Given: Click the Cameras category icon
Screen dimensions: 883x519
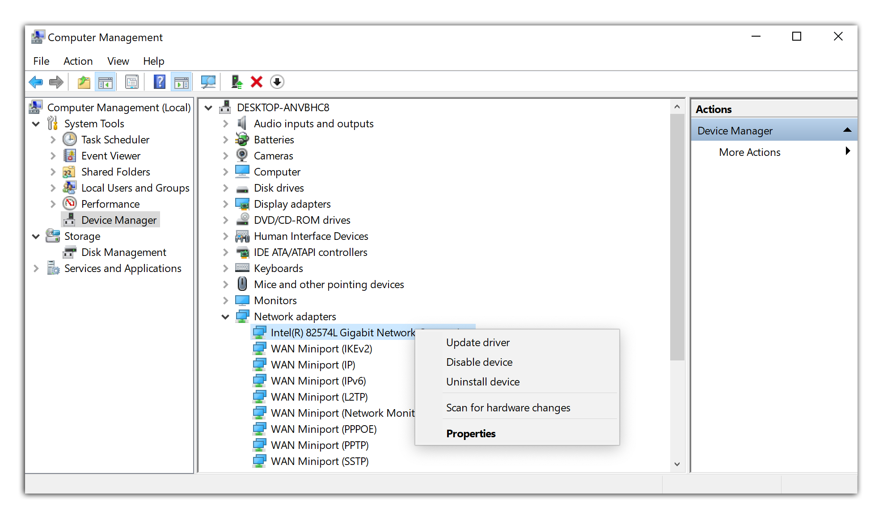Looking at the screenshot, I should tap(242, 155).
